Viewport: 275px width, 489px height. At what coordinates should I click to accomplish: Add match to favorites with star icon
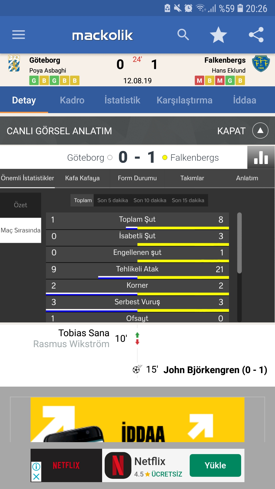click(x=218, y=35)
